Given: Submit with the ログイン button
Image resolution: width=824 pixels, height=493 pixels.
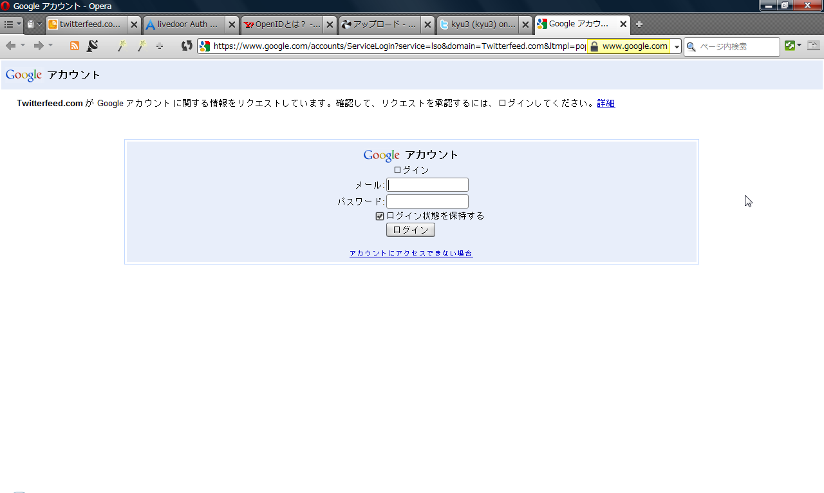Looking at the screenshot, I should pos(411,230).
